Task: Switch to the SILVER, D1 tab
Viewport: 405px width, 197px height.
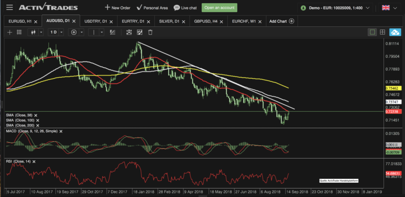Action: pos(170,21)
